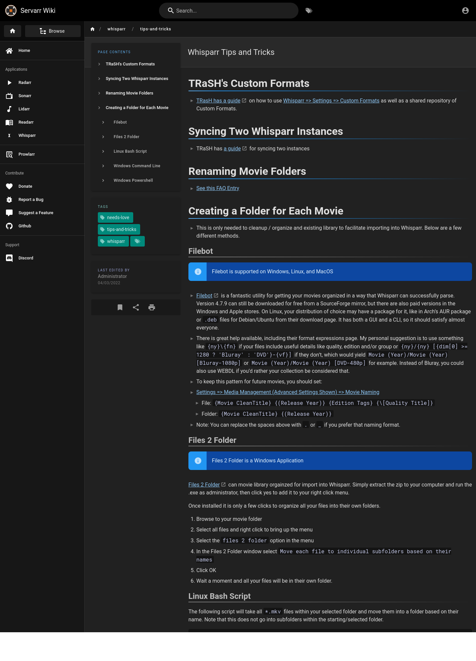Click the Filebot hyperlink in the article
Viewport: 476px width, 661px height.
(x=204, y=296)
